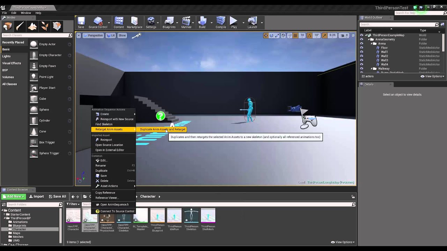Viewport: 447px width, 251px height.
Task: Toggle visibility of ArenaGeometry folder
Action: (x=361, y=39)
